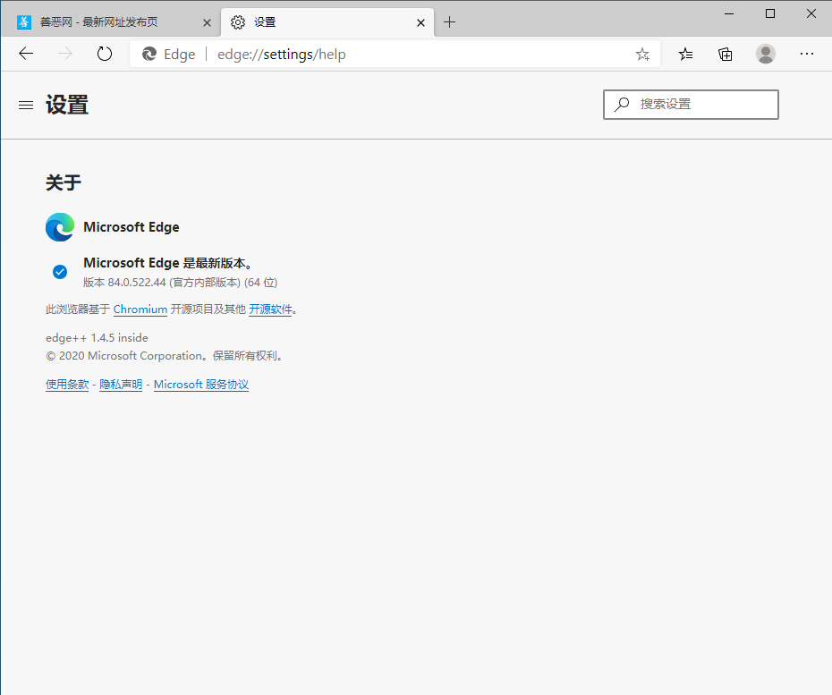
Task: Open the browser profile avatar
Action: (x=766, y=54)
